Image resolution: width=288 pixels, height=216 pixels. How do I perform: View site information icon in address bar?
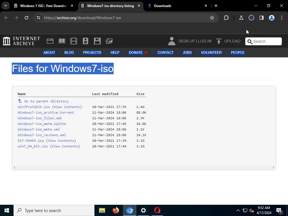39,18
